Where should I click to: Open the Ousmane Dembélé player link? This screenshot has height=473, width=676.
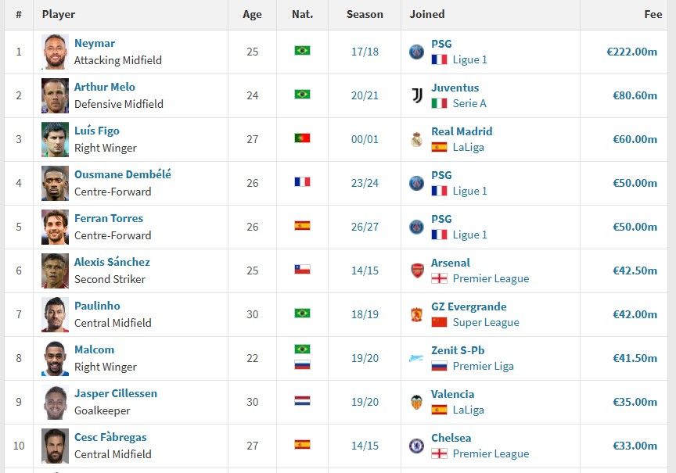click(122, 174)
